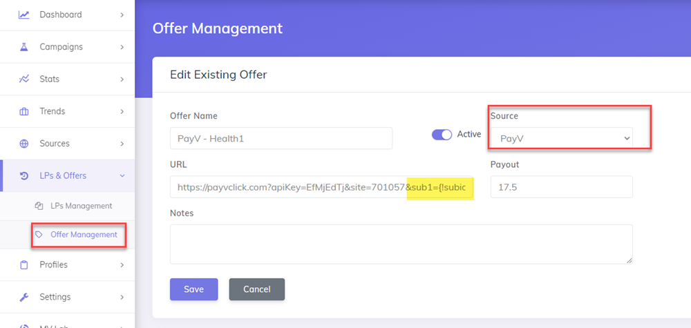Collapse the LPs & Offers chevron

click(x=122, y=175)
